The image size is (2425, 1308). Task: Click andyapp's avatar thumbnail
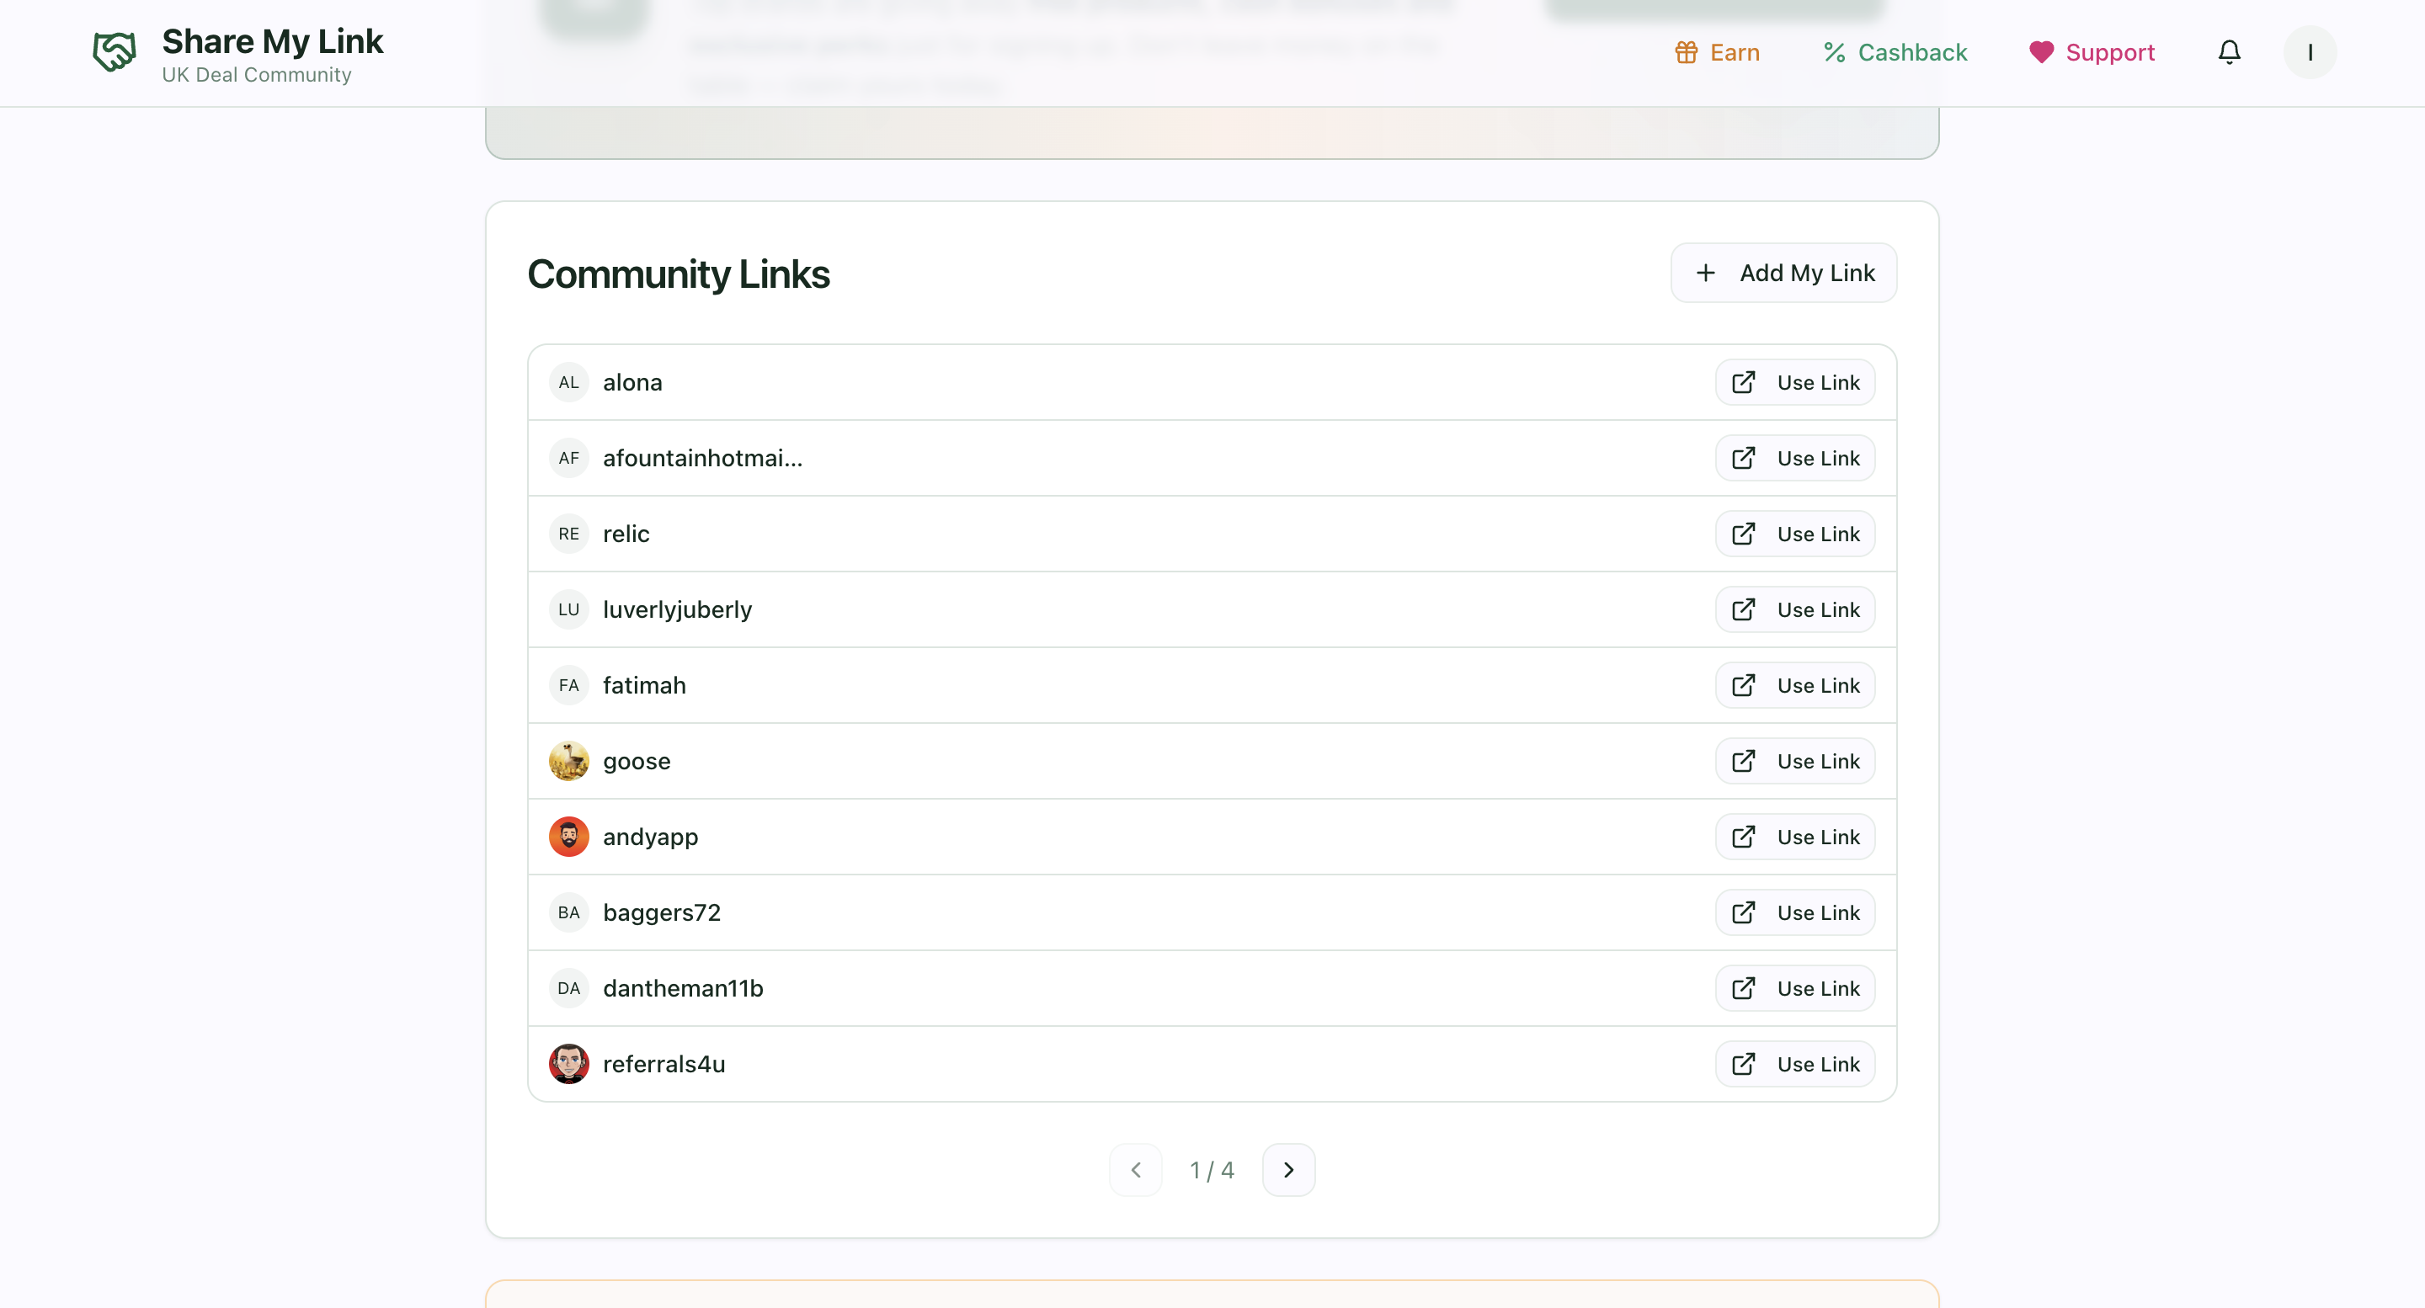pyautogui.click(x=568, y=836)
